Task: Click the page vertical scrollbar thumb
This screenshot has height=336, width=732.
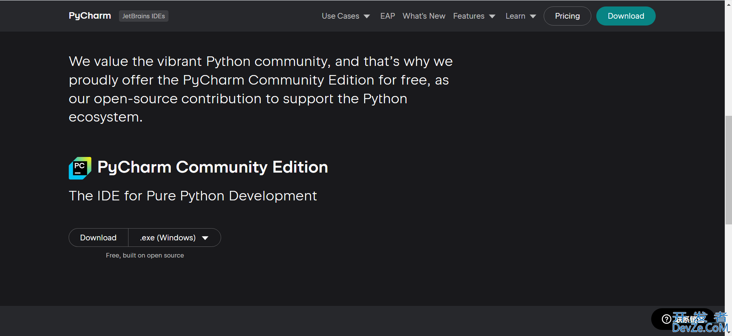Action: 729,170
